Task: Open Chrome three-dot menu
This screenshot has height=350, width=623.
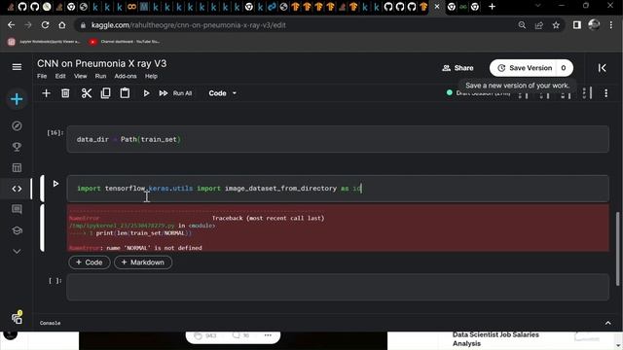Action: [611, 25]
